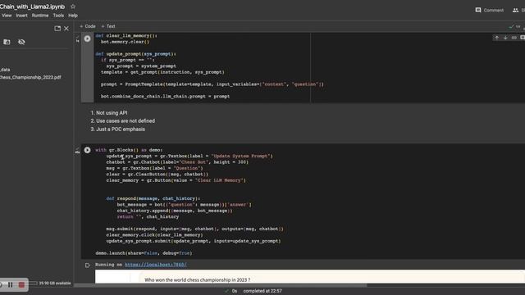Click the share people icon
The image size is (525, 295).
pos(516,10)
